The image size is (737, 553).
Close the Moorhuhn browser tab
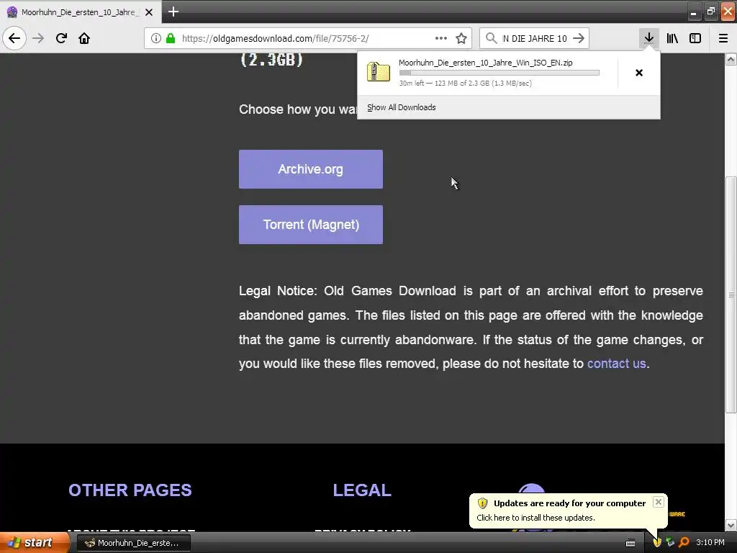pyautogui.click(x=149, y=12)
